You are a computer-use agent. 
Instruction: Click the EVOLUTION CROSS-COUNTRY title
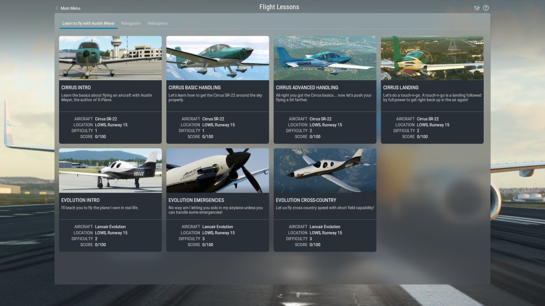pos(306,200)
